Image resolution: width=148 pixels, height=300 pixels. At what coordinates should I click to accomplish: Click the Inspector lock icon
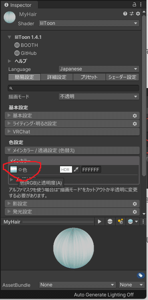(134, 4)
